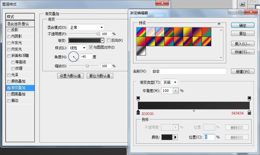This screenshot has width=260, height=155.
Task: Click the angle dial control
Action: (74, 57)
